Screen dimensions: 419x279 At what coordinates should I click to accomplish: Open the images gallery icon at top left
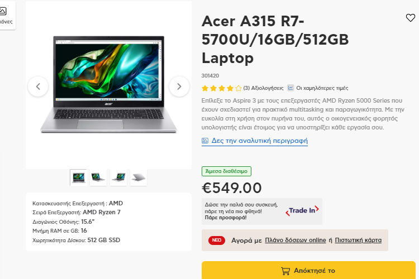pyautogui.click(x=3, y=11)
